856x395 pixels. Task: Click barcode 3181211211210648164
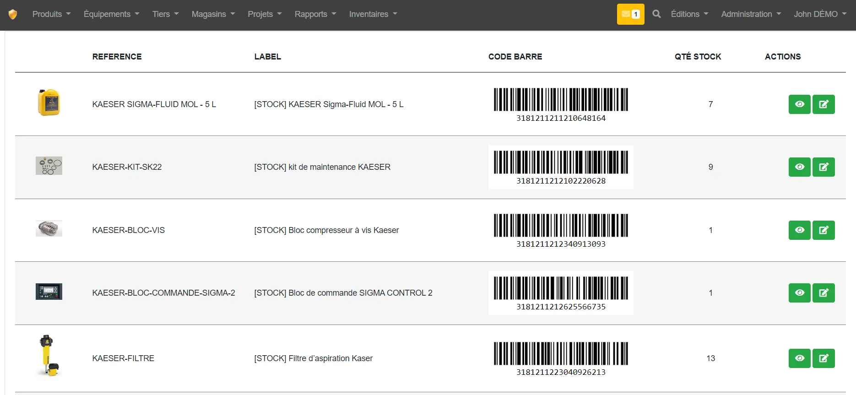[561, 105]
